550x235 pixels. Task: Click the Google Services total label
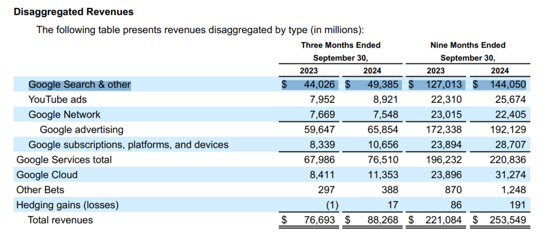click(64, 160)
